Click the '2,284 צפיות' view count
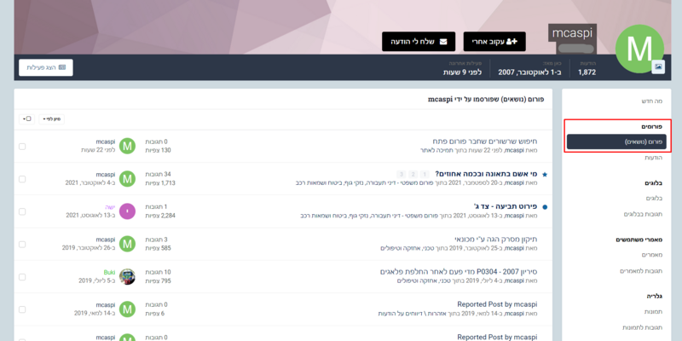The height and width of the screenshot is (341, 682). [160, 216]
